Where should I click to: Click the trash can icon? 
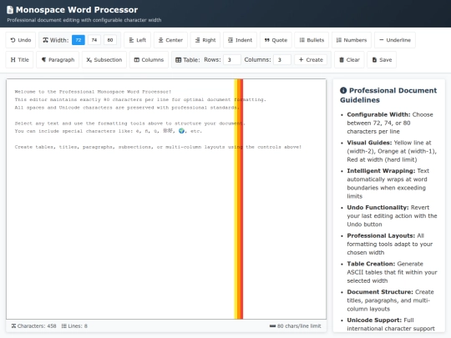pos(342,60)
